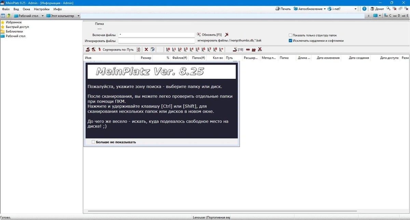The width and height of the screenshot is (410, 220).
Task: Open the Окна menu
Action: click(x=26, y=9)
